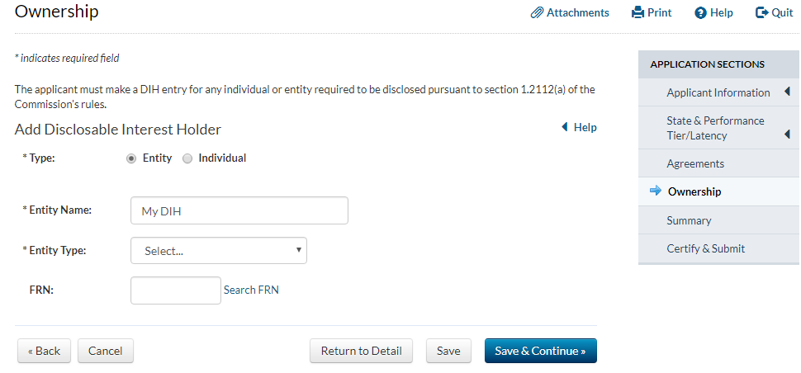This screenshot has height=373, width=801.
Task: Click the Back button
Action: pos(44,351)
